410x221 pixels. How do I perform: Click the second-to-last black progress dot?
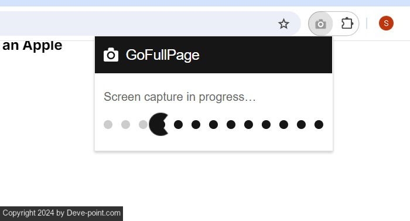click(x=301, y=125)
